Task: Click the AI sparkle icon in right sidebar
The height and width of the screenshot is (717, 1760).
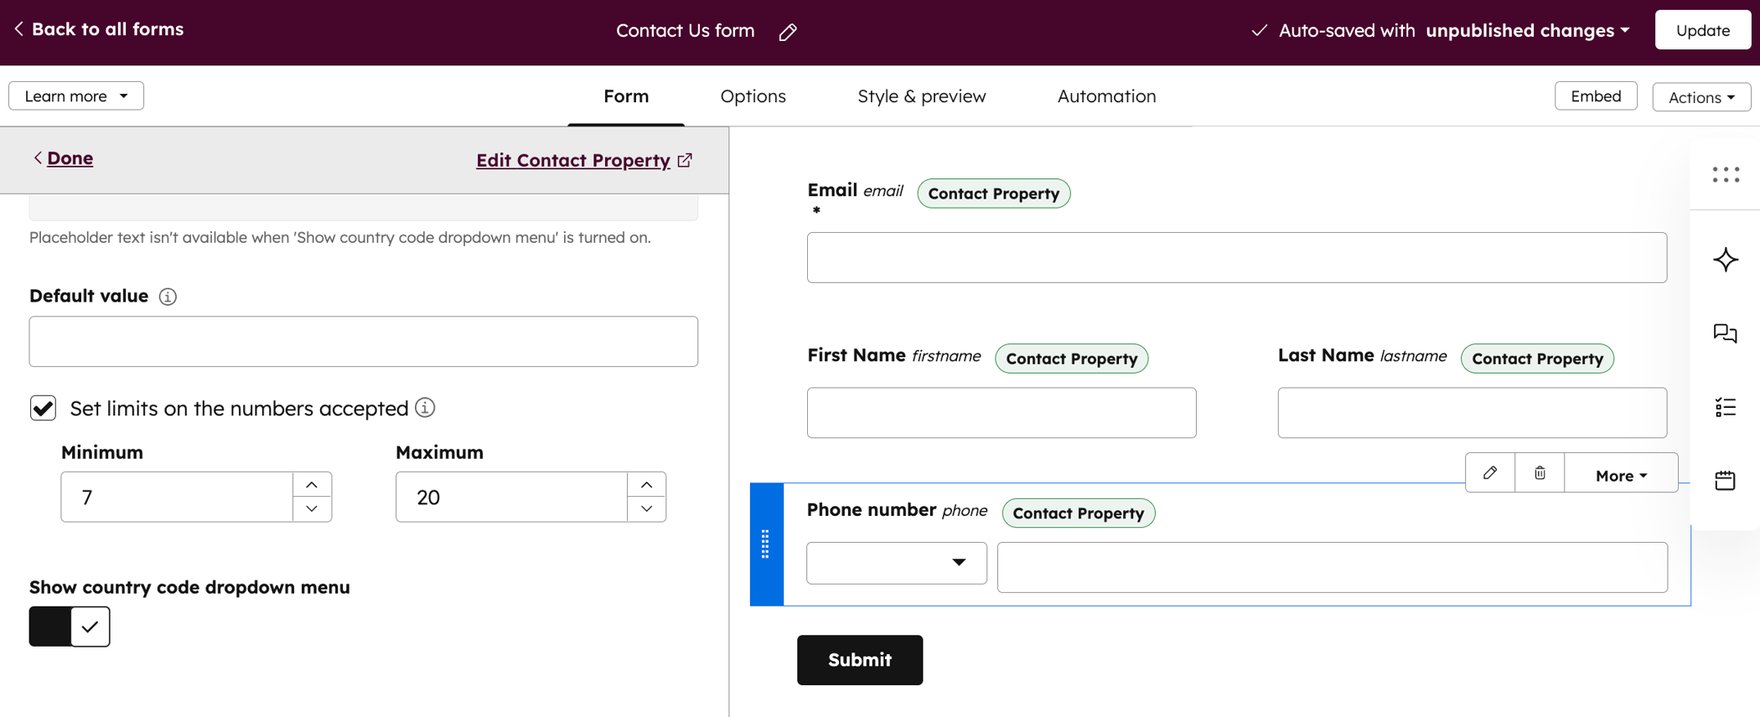Action: [x=1725, y=260]
